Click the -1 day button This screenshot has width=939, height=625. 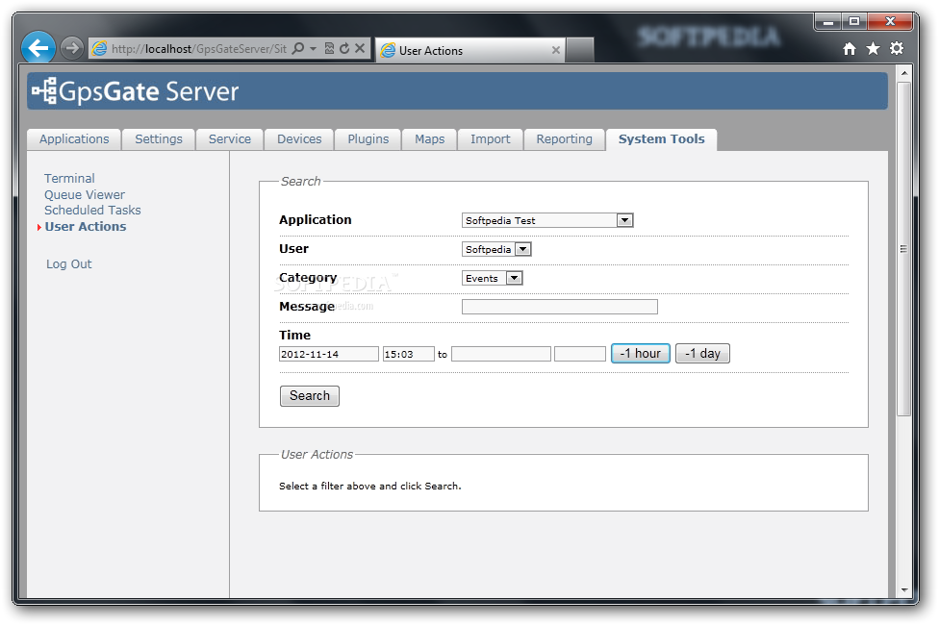[702, 353]
